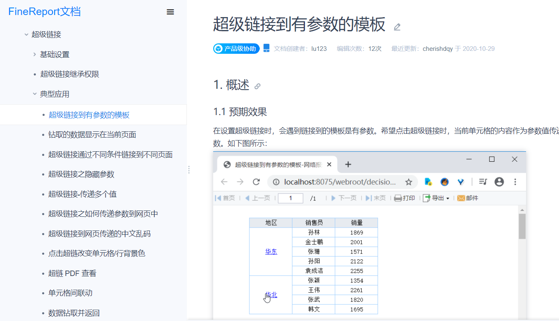Click the tablet device icon near 文档创建者
Image resolution: width=559 pixels, height=321 pixels.
[267, 48]
